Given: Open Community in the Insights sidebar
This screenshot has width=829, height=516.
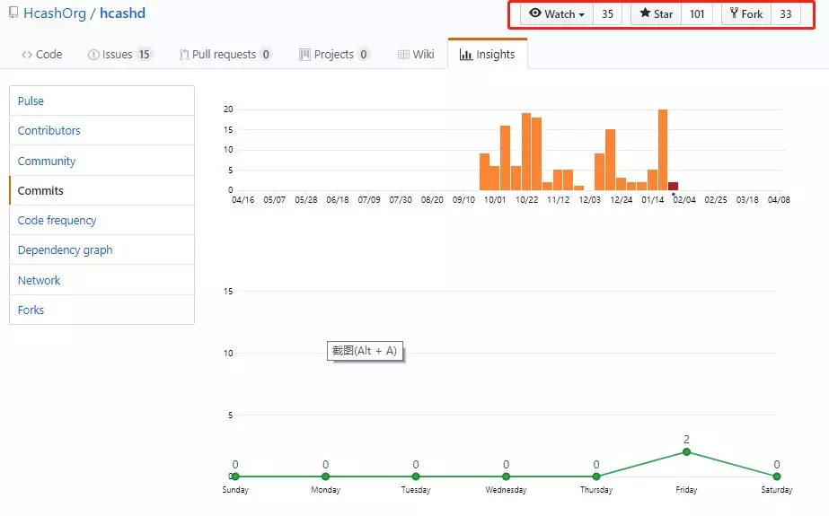Looking at the screenshot, I should click(x=101, y=161).
